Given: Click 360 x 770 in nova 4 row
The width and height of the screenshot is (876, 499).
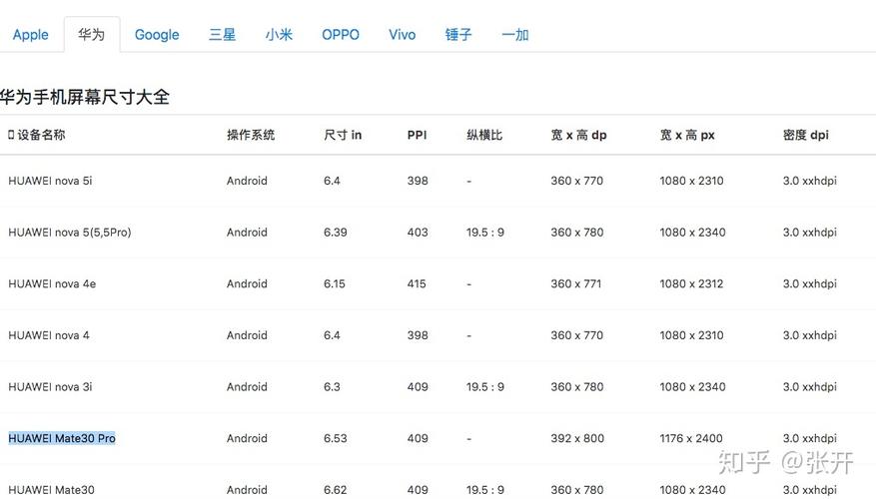Looking at the screenshot, I should coord(577,335).
